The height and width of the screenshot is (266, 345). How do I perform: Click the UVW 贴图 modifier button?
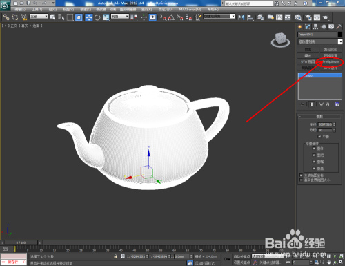[x=308, y=61]
